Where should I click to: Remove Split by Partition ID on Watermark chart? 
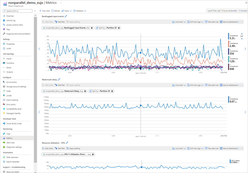(112, 91)
